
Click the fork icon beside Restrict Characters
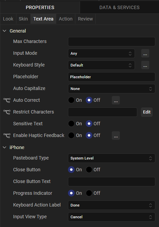[7, 112]
